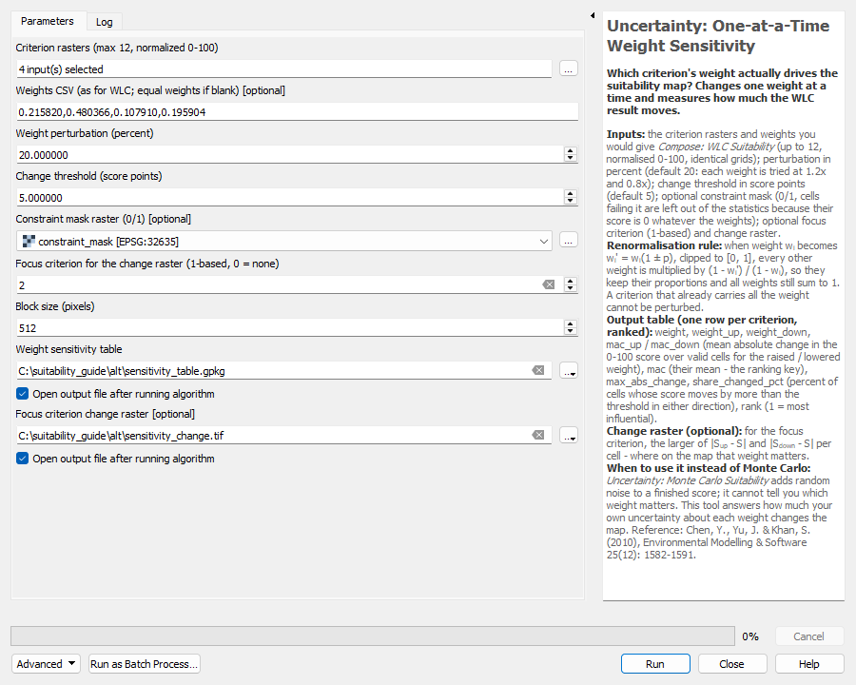Open the Advanced options menu
This screenshot has width=856, height=685.
[x=46, y=664]
